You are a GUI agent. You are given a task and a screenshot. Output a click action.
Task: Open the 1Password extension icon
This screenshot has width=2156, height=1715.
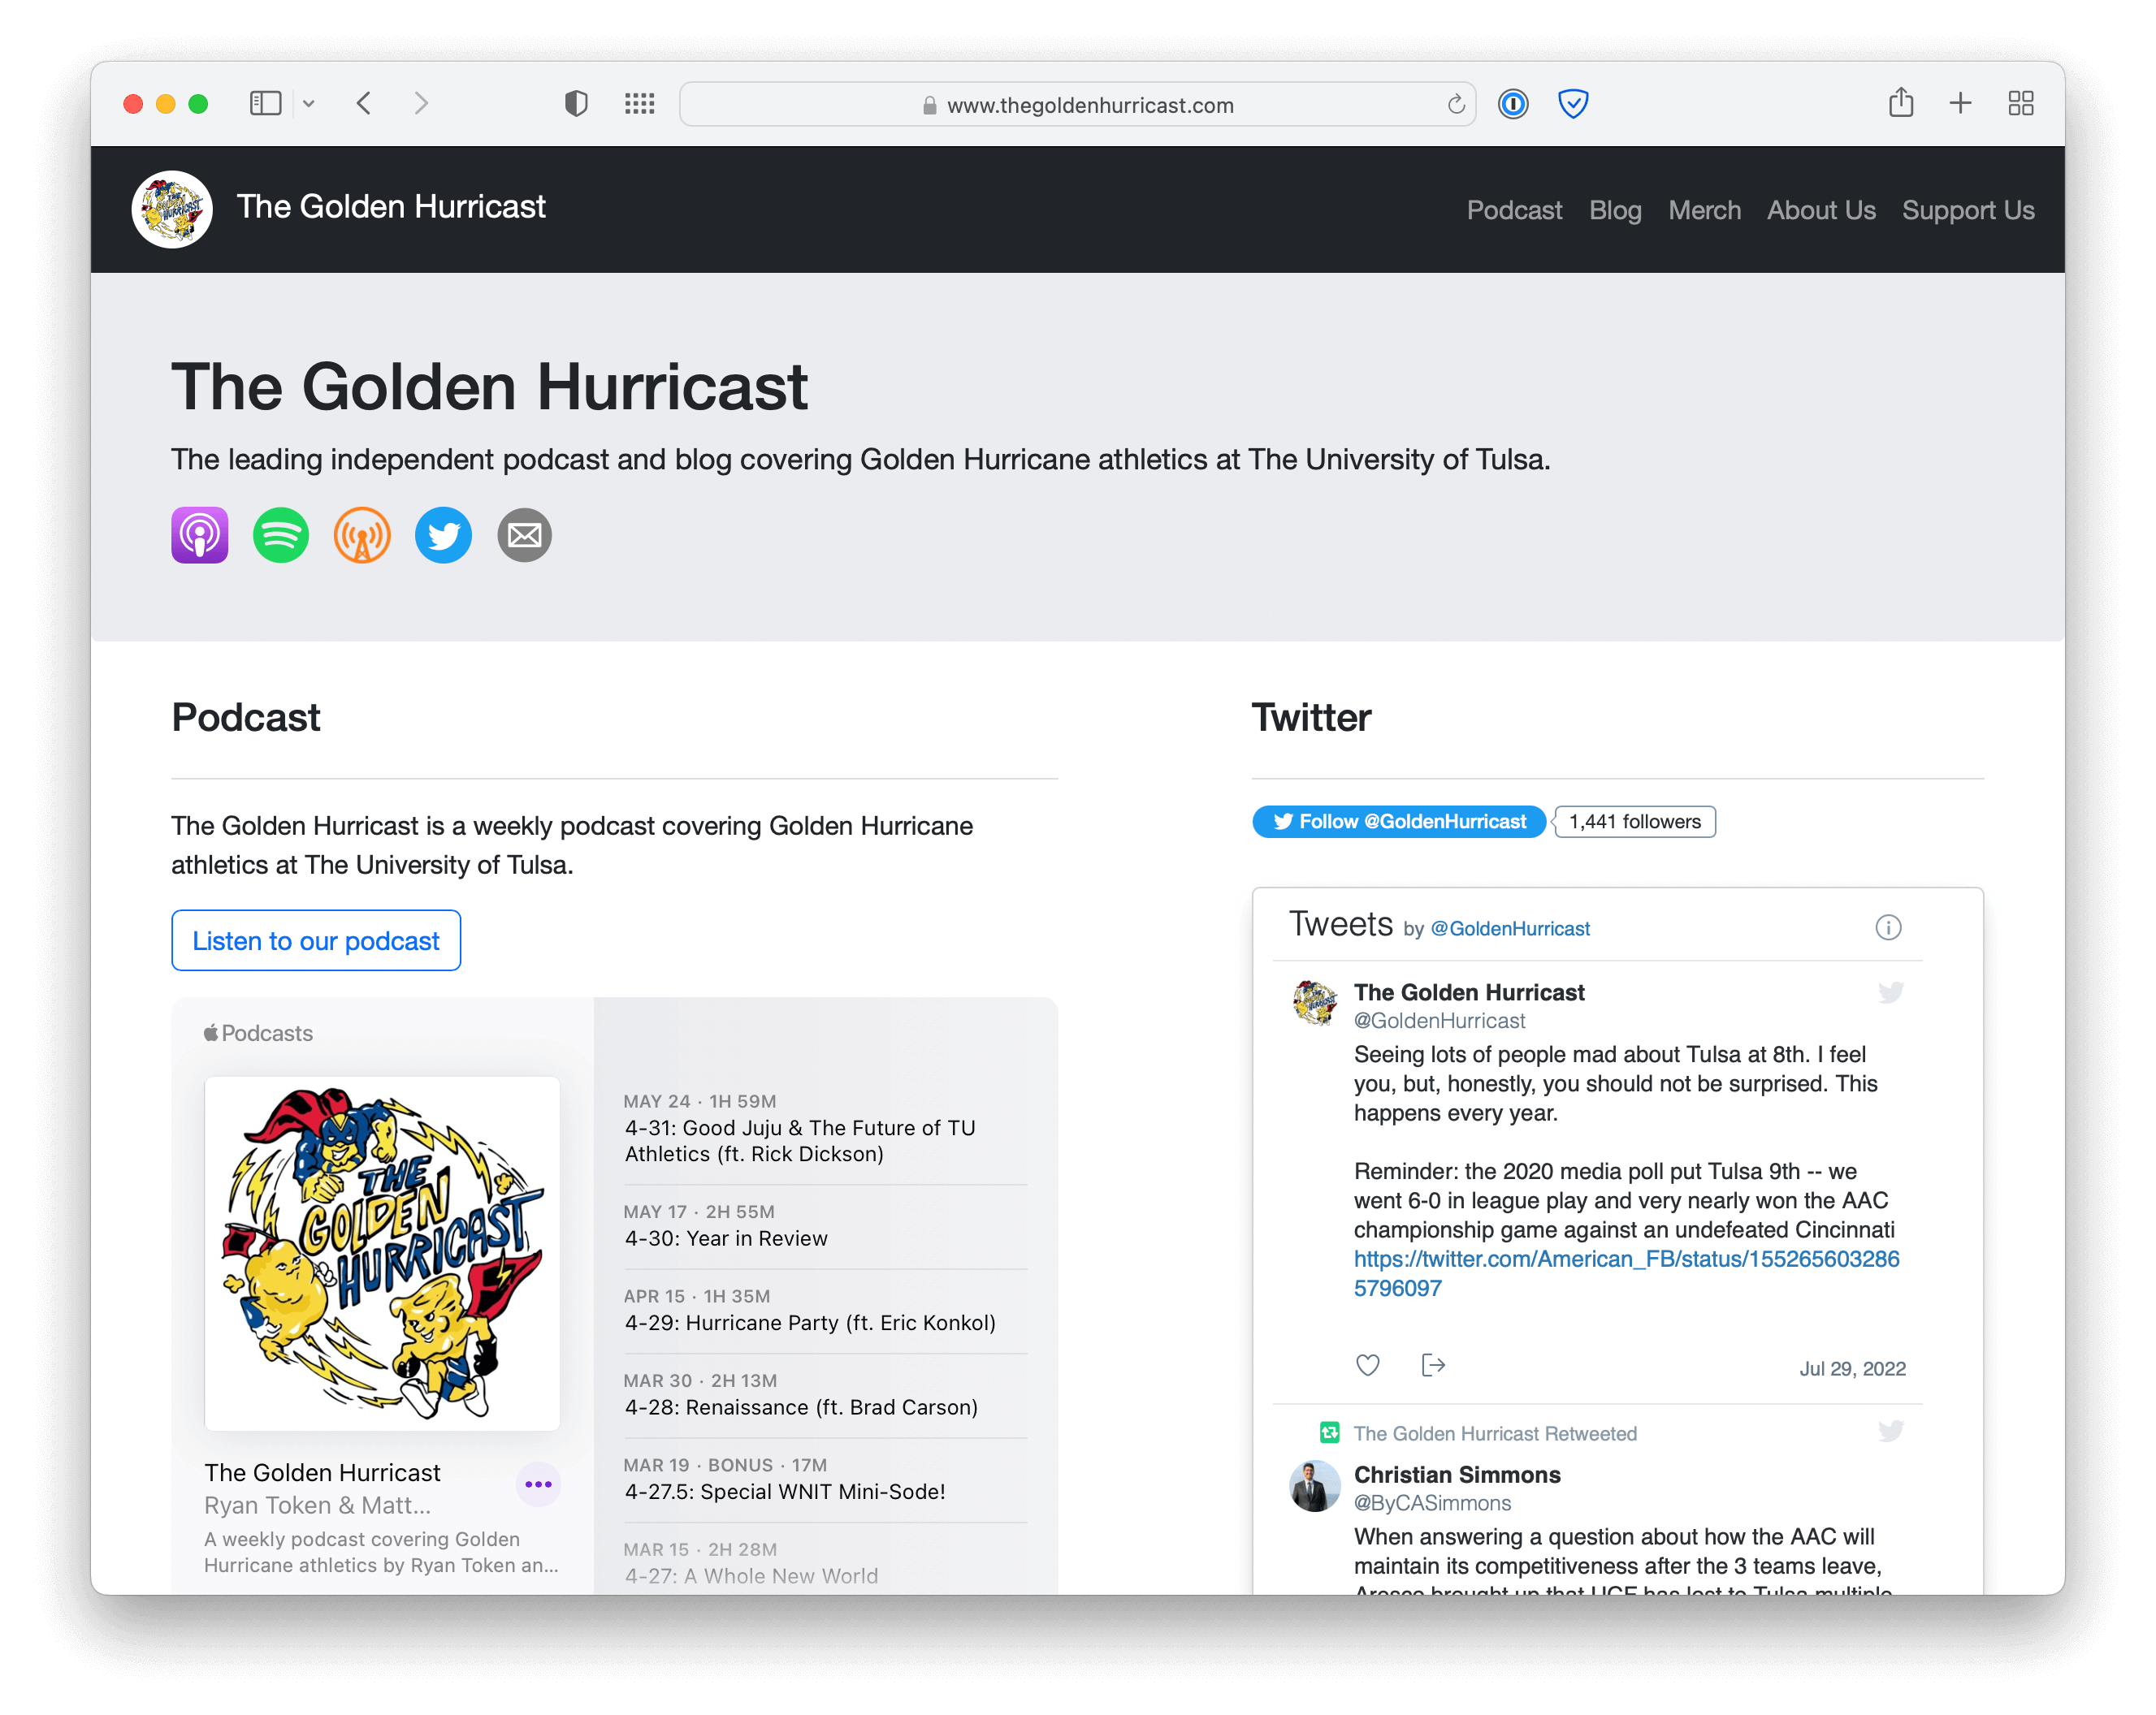1513,104
